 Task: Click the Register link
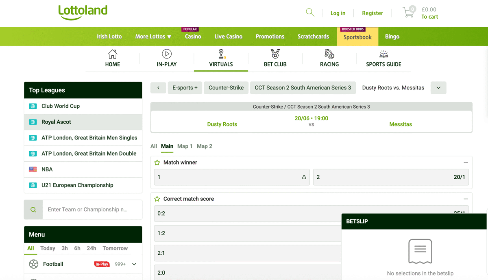coord(373,13)
